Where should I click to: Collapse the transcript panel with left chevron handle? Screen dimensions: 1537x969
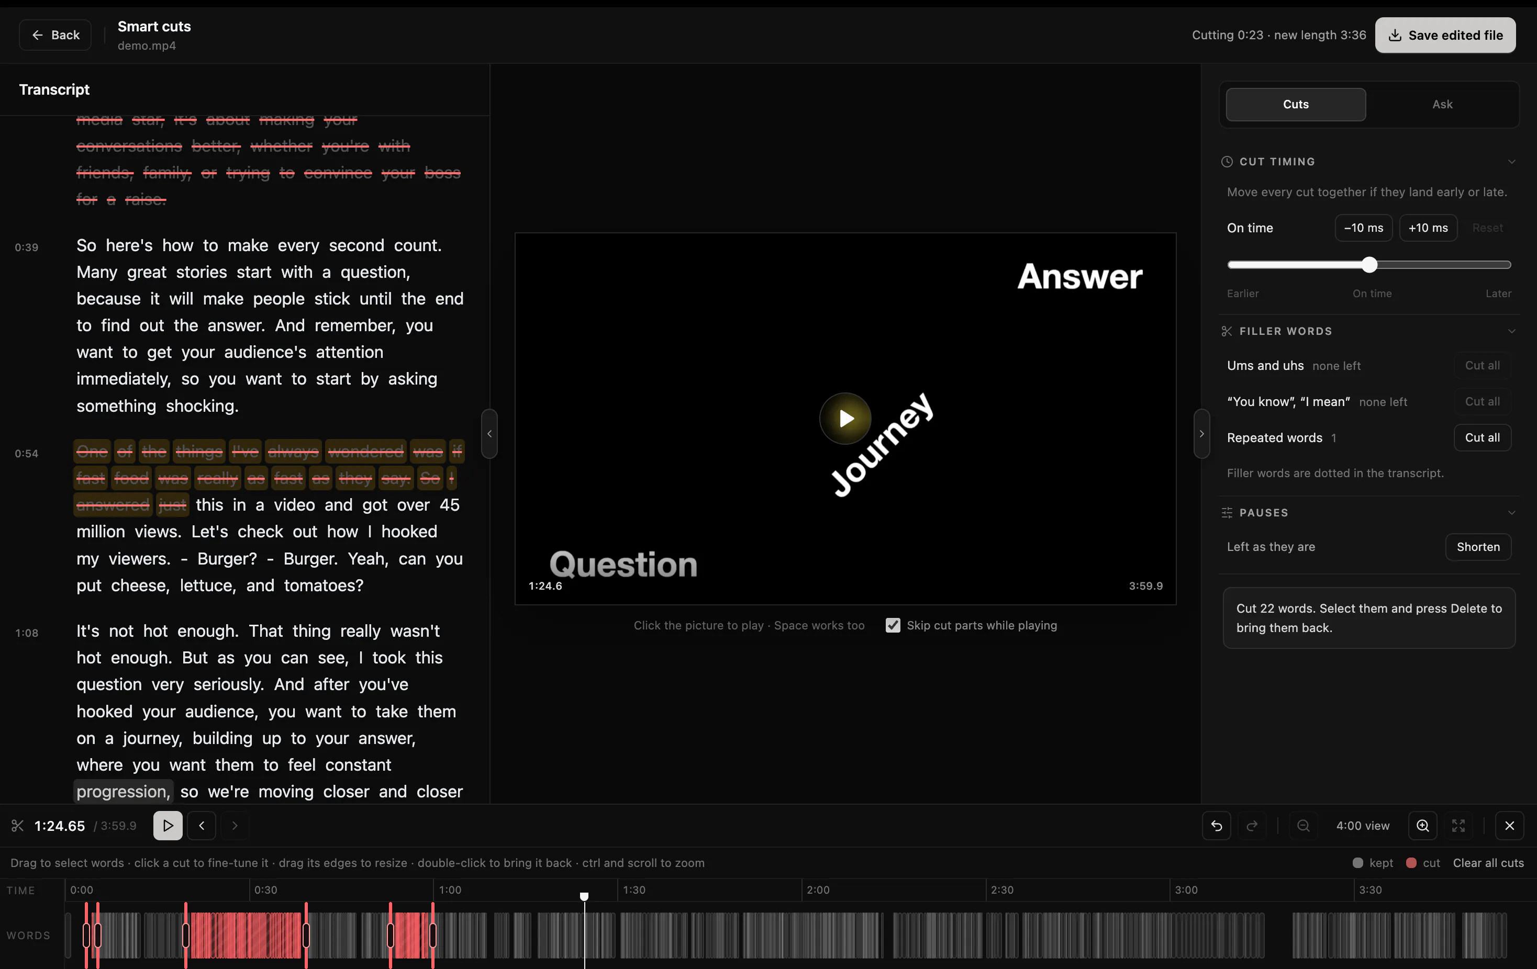point(489,434)
